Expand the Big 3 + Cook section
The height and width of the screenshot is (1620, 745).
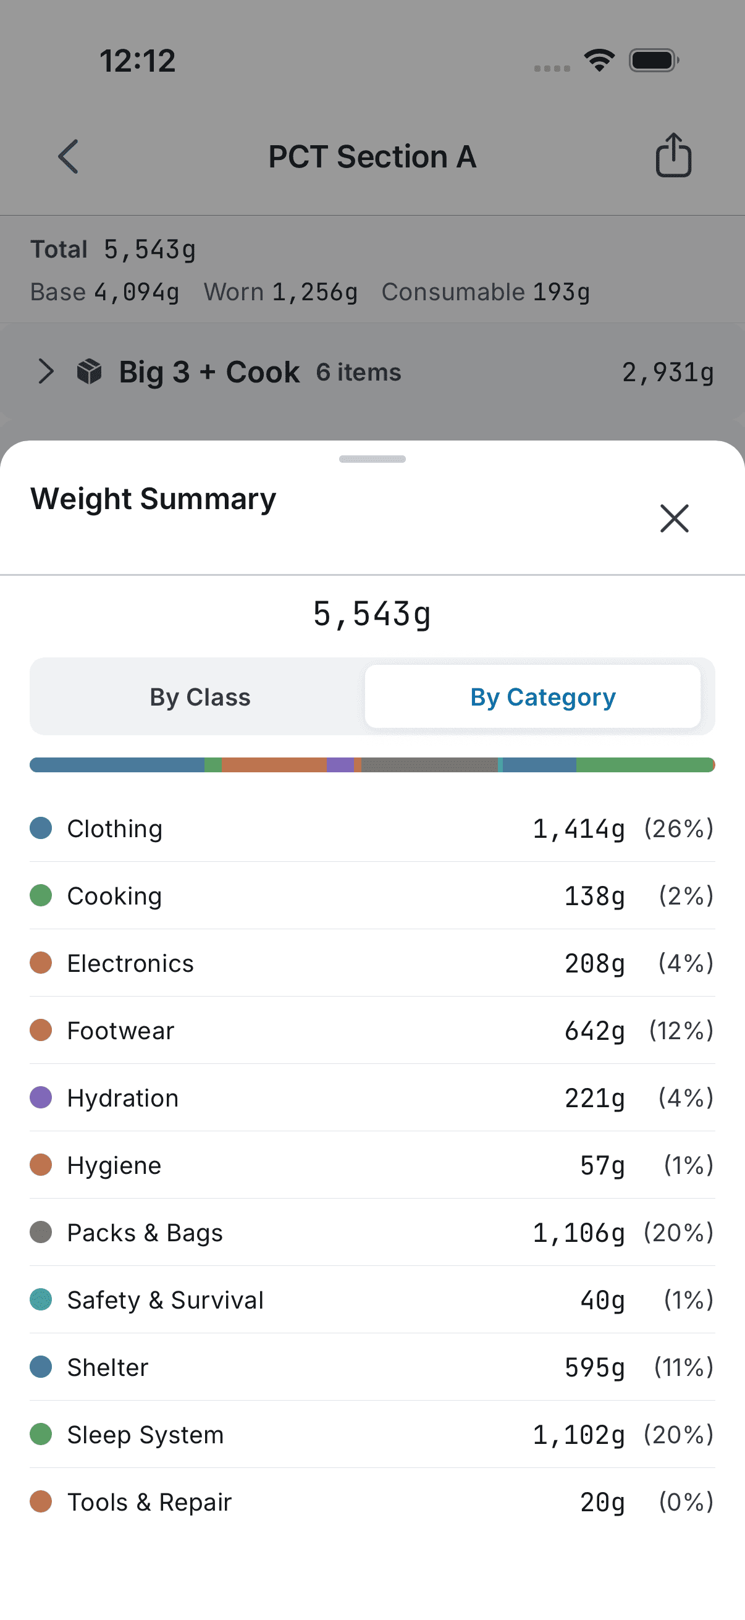point(46,372)
